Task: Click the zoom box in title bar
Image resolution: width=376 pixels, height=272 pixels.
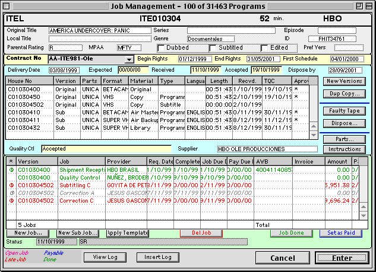Action: click(359, 6)
